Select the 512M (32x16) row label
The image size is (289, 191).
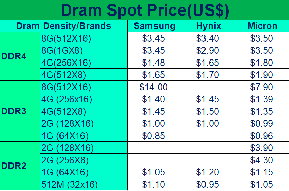(83, 184)
